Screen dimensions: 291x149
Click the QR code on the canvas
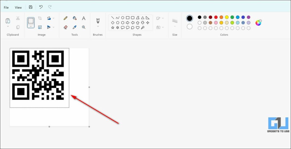[x=38, y=75]
